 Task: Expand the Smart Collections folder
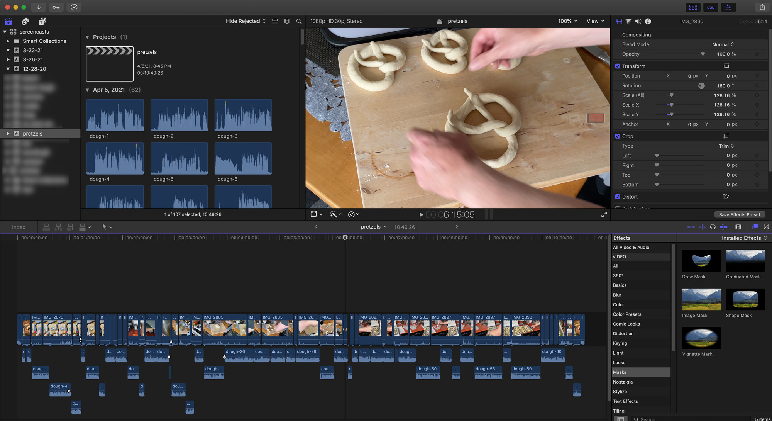(x=8, y=41)
